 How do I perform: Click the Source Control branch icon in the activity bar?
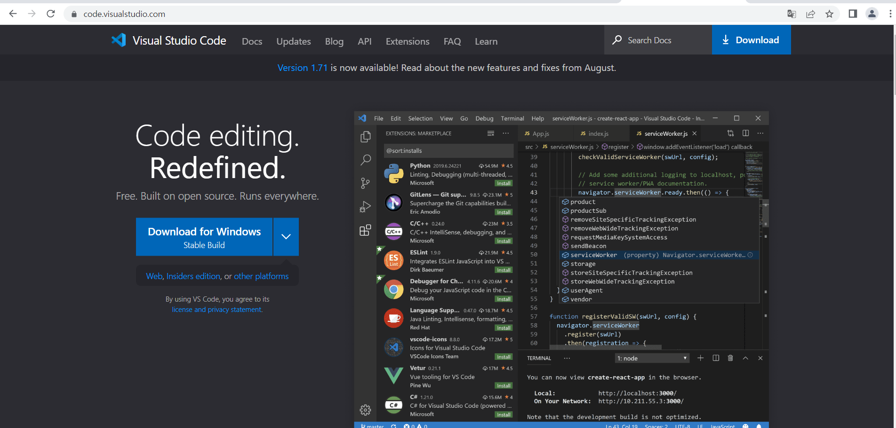tap(365, 183)
